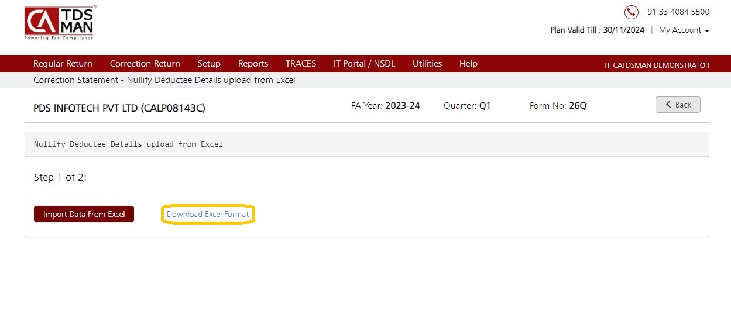The image size is (731, 335).
Task: Click the PDS INFOTECH PVT LTD deductor name
Action: (119, 108)
